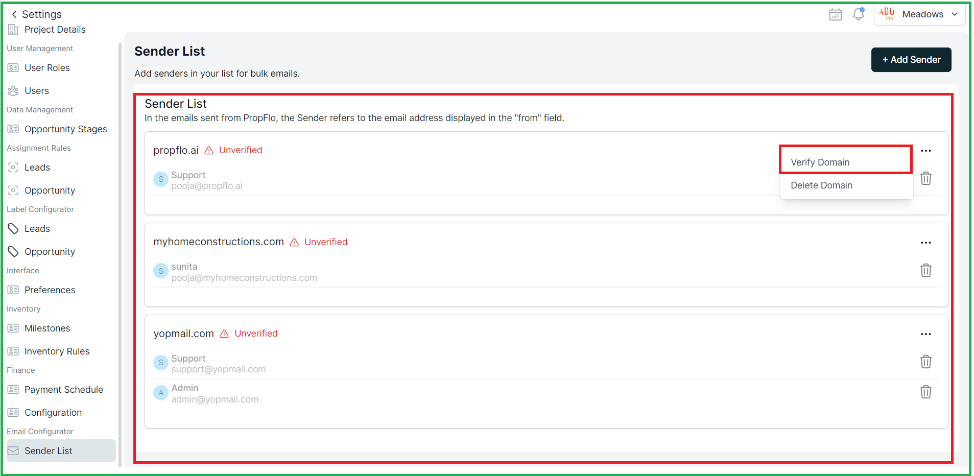Open Leads under Assignment Rules
The height and width of the screenshot is (476, 974).
[37, 168]
